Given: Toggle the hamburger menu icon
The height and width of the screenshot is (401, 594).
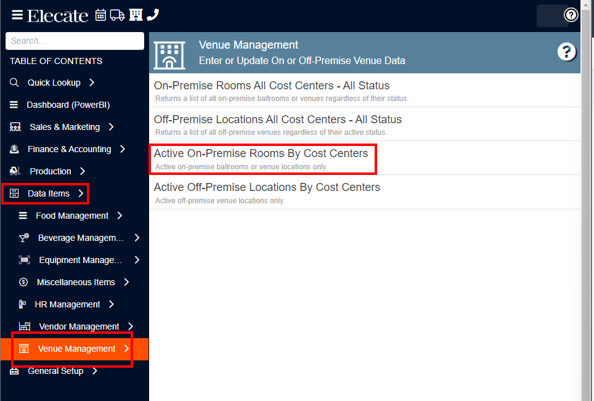Looking at the screenshot, I should tap(17, 15).
